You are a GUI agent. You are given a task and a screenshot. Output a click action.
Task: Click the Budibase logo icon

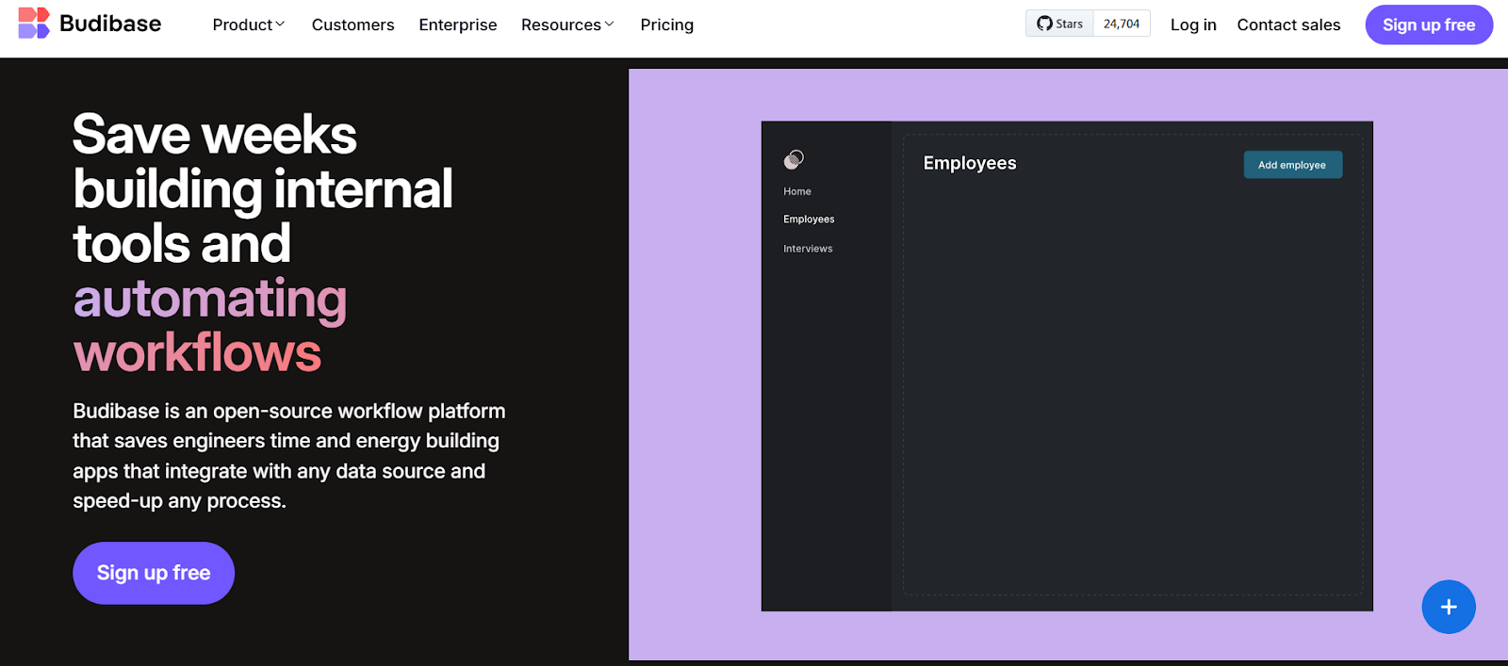click(x=34, y=24)
